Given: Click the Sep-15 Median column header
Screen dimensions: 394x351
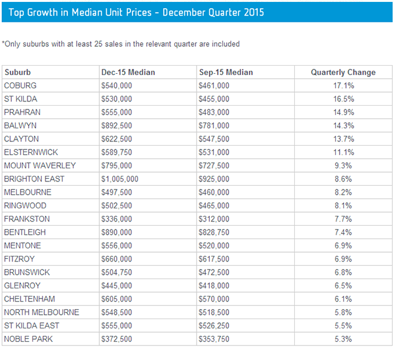Looking at the screenshot, I should point(225,72).
